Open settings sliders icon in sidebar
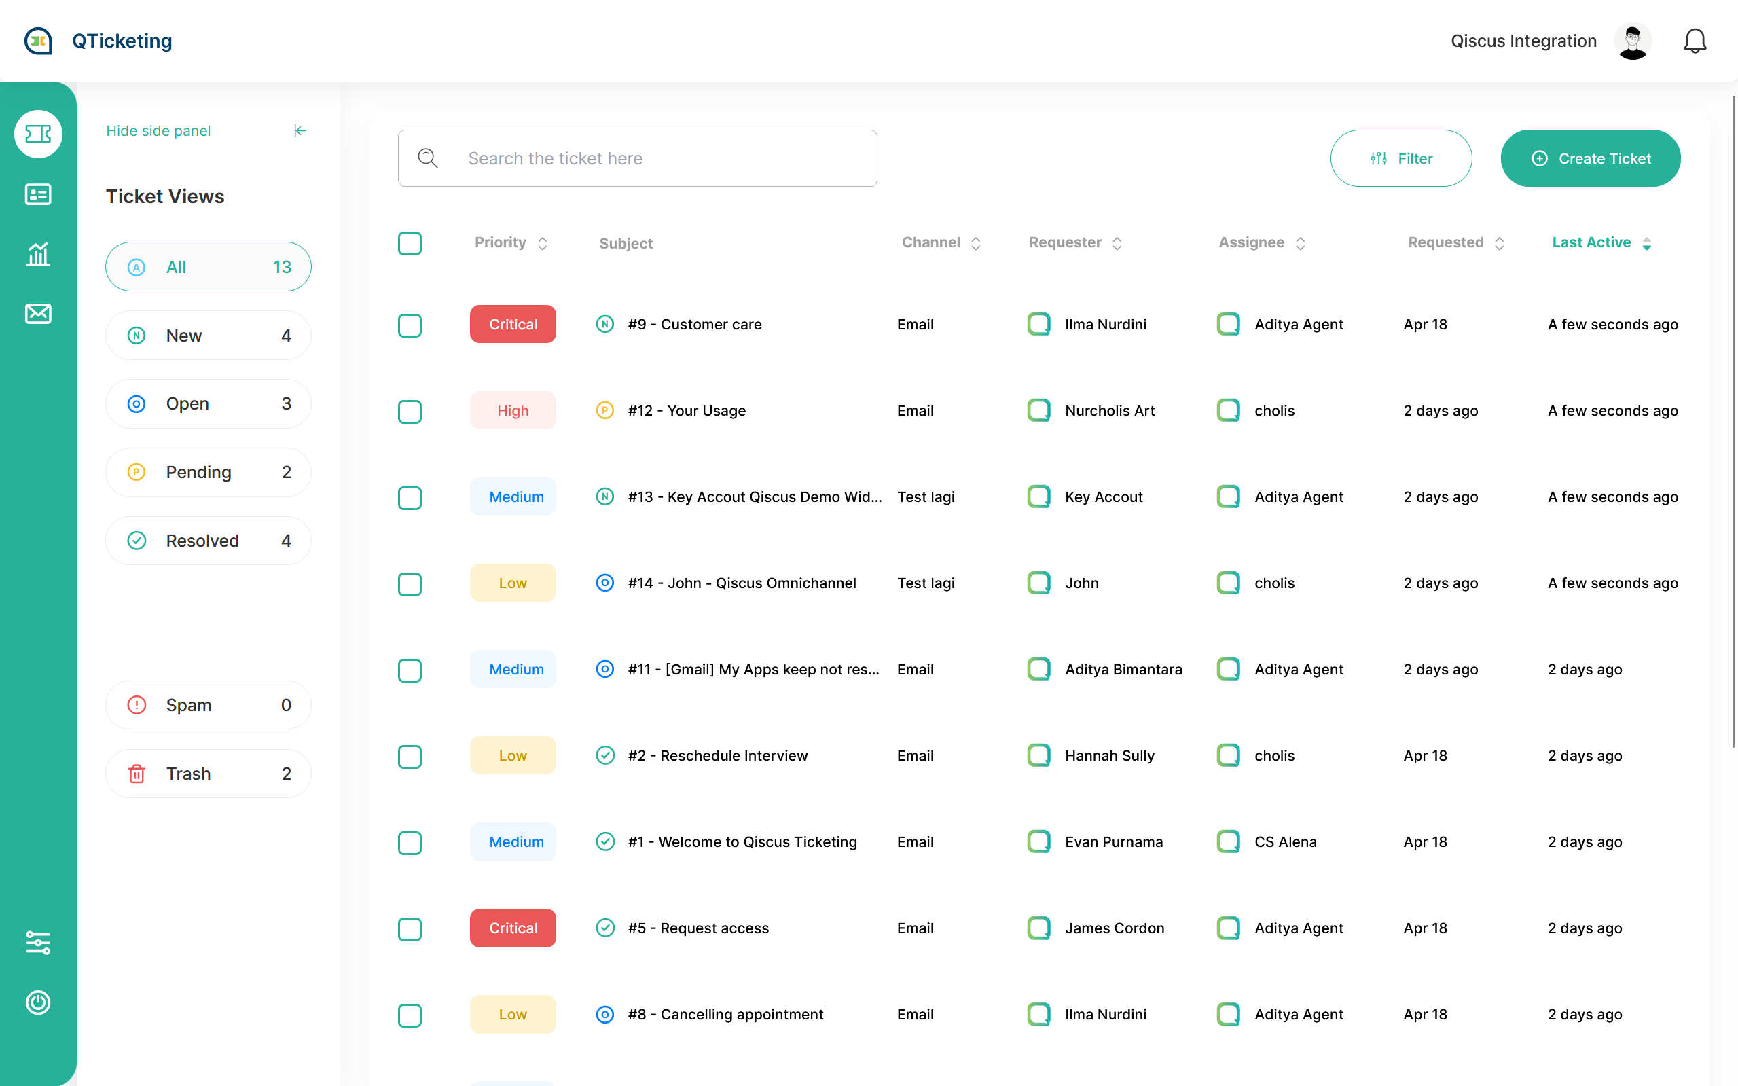This screenshot has height=1086, width=1738. tap(38, 942)
